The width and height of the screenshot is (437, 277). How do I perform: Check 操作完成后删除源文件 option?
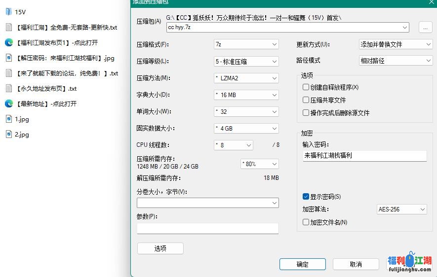coord(306,113)
